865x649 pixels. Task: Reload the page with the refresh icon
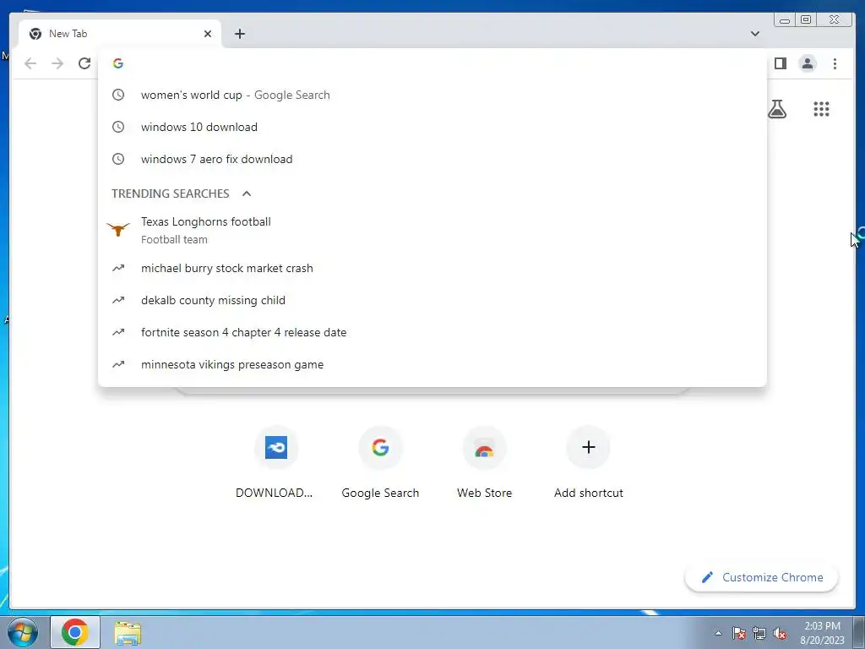pyautogui.click(x=84, y=63)
